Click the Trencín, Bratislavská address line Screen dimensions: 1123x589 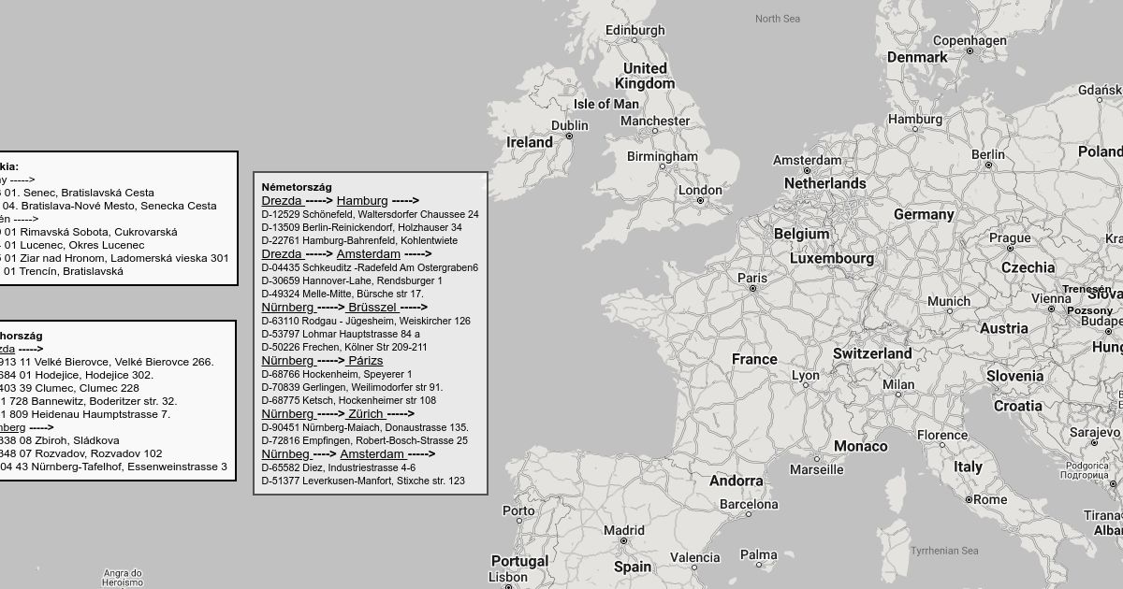pyautogui.click(x=62, y=271)
